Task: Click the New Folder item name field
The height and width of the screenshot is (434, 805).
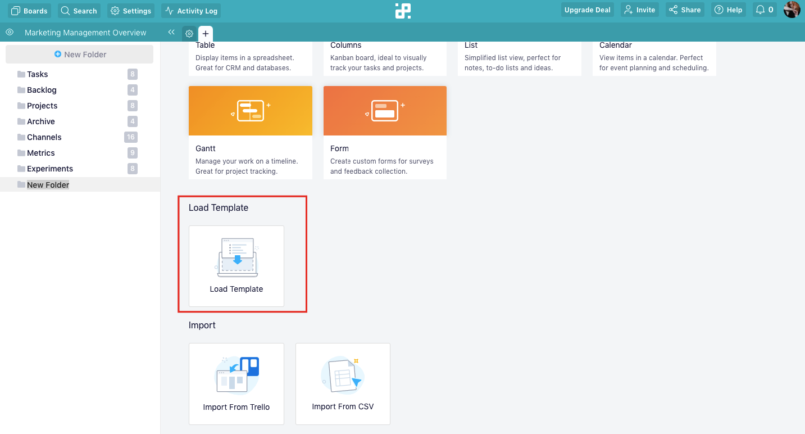Action: 48,184
